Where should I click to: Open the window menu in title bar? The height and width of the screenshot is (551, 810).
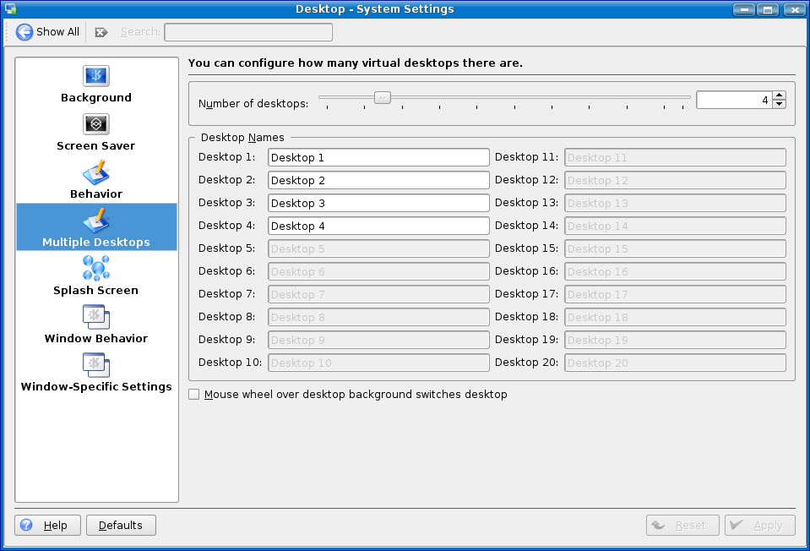(x=11, y=9)
